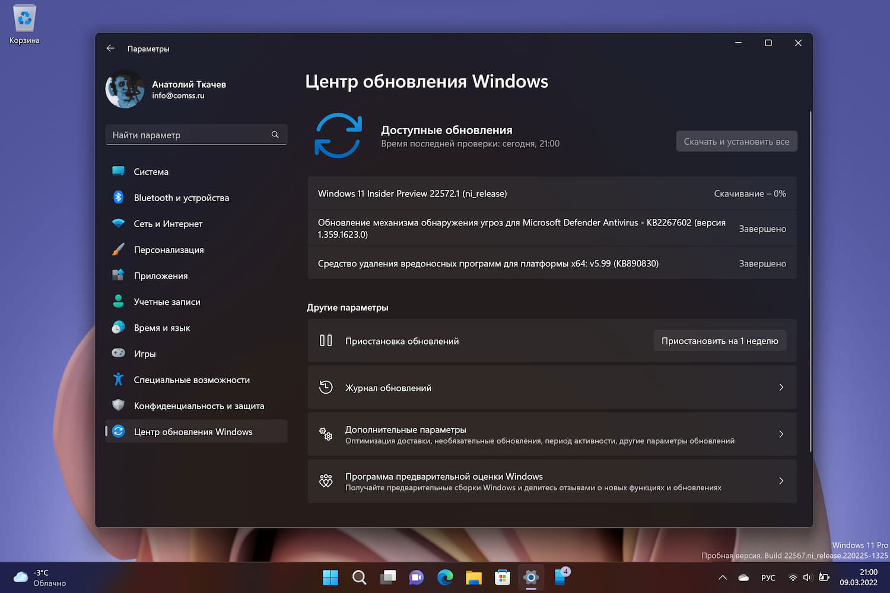The image size is (890, 593).
Task: Click the back arrow in Параметры
Action: coord(110,48)
